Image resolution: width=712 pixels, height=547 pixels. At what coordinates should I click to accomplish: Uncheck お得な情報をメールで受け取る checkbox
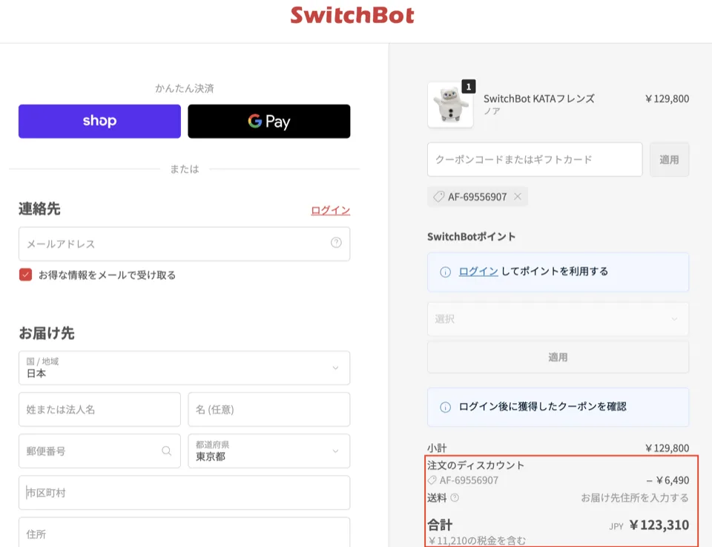point(25,275)
